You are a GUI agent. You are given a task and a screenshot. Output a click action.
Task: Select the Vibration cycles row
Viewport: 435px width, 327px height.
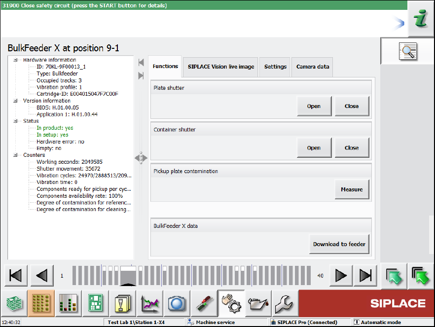[84, 175]
